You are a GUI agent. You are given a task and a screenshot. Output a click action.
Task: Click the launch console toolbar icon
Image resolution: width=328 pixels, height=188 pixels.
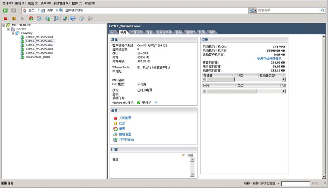point(65,19)
